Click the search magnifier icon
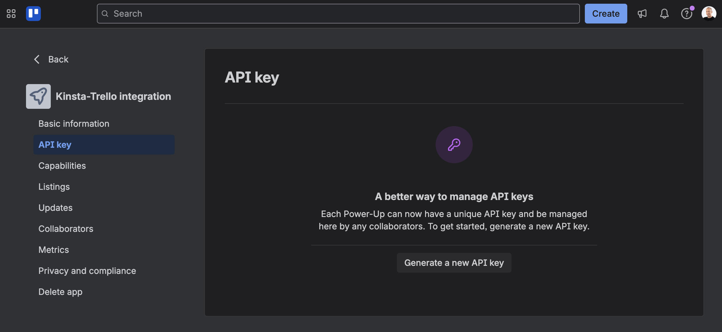 105,13
